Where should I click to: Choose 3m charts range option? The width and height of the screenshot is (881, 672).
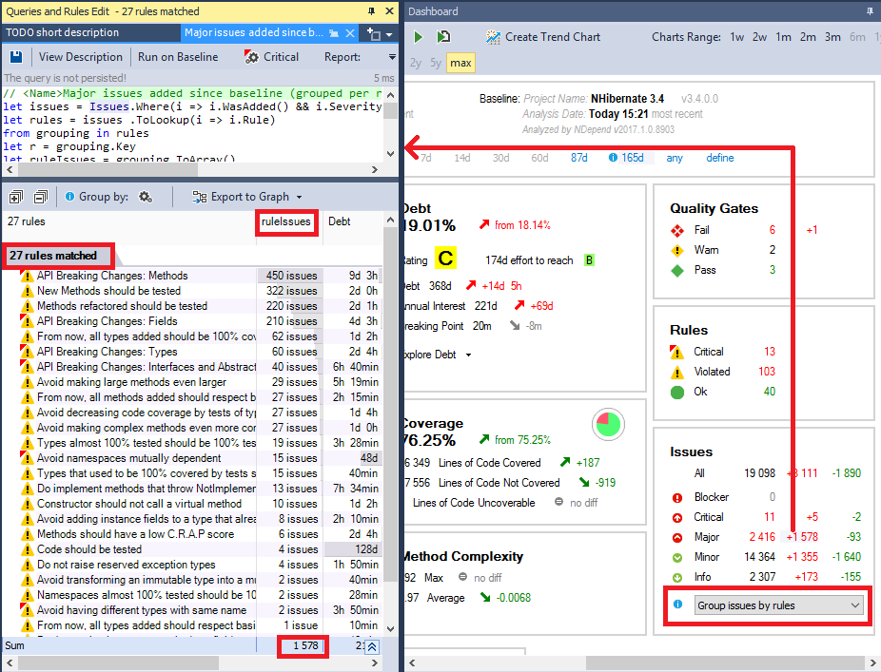832,37
